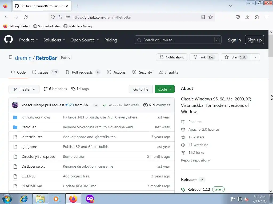Click the RetroBar folder icon
Screen dimensions: 273x204
15,127
